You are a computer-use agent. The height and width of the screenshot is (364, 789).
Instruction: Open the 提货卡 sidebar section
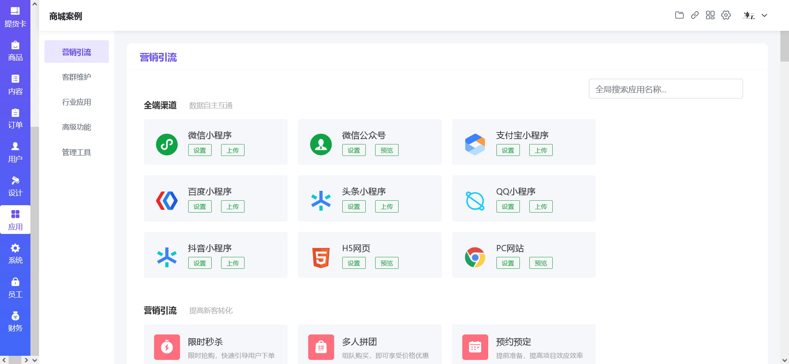(15, 17)
